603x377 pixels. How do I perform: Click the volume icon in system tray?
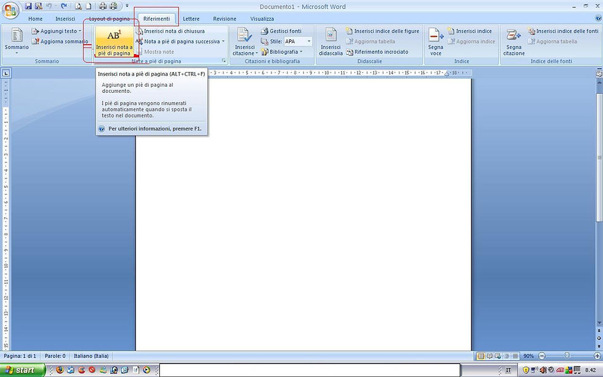543,370
